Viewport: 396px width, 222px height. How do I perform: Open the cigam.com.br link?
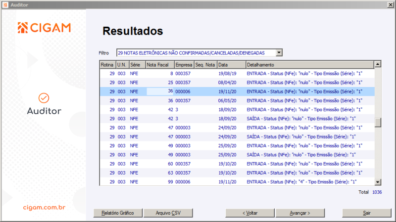(x=44, y=207)
